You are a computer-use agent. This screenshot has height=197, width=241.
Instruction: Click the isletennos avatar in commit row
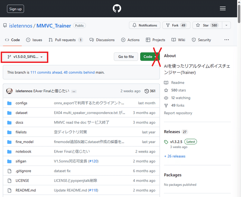pos(9,91)
